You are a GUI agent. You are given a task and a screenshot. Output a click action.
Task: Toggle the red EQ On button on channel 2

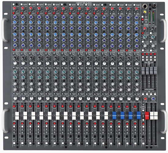(x=22, y=50)
